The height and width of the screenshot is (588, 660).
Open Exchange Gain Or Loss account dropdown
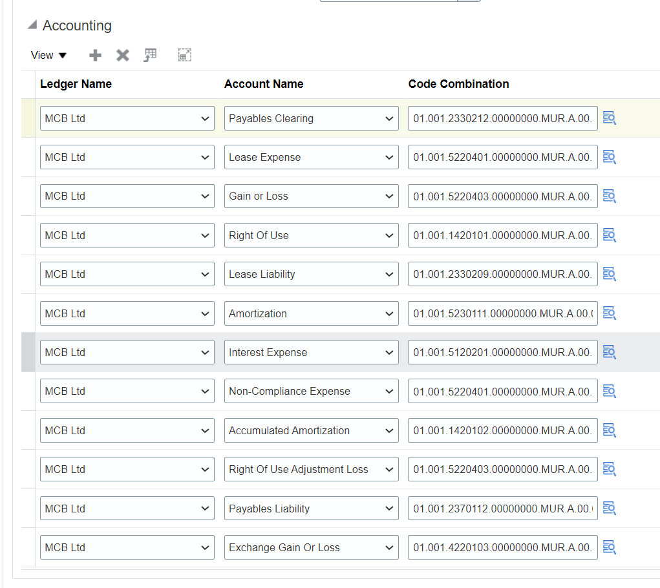tap(311, 547)
